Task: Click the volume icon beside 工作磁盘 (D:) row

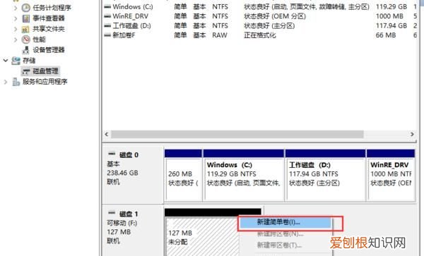Action: click(x=107, y=25)
